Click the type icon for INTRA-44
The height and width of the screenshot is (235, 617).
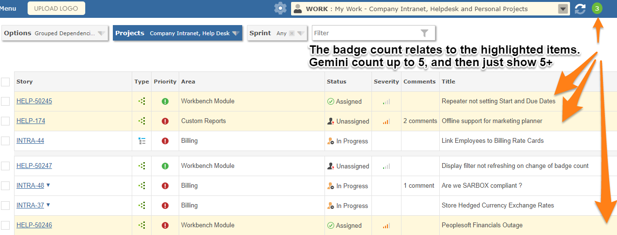pos(142,141)
